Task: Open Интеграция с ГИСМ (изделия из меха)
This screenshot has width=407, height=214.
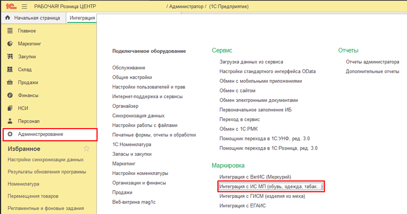Action: [262, 196]
